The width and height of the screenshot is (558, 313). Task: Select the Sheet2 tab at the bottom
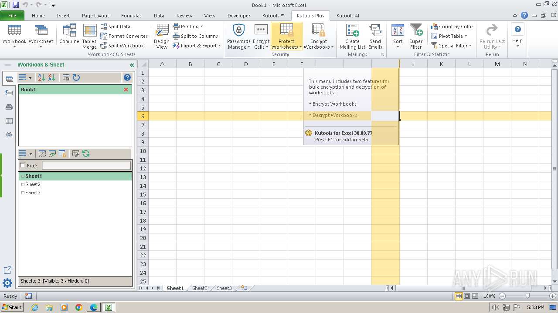[200, 288]
